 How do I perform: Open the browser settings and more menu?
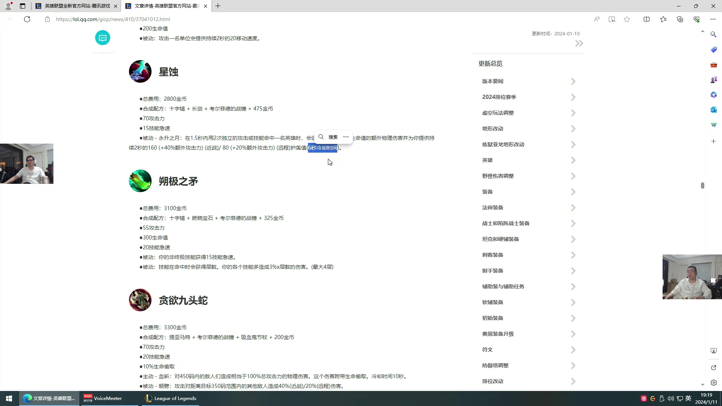click(x=713, y=19)
